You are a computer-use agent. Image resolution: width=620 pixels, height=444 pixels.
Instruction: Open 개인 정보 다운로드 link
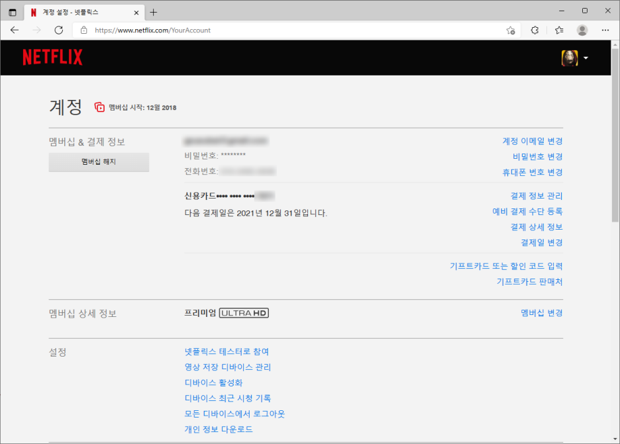click(219, 429)
